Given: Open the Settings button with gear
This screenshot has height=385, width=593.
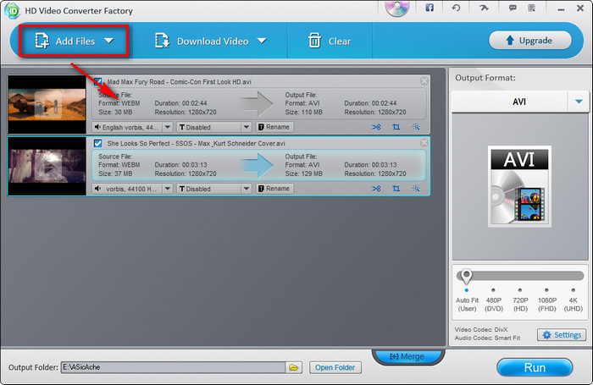Looking at the screenshot, I should click(x=562, y=335).
